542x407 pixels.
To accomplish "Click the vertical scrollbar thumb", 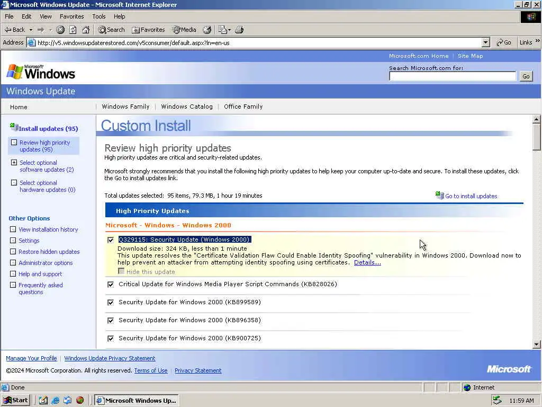I will tap(537, 137).
